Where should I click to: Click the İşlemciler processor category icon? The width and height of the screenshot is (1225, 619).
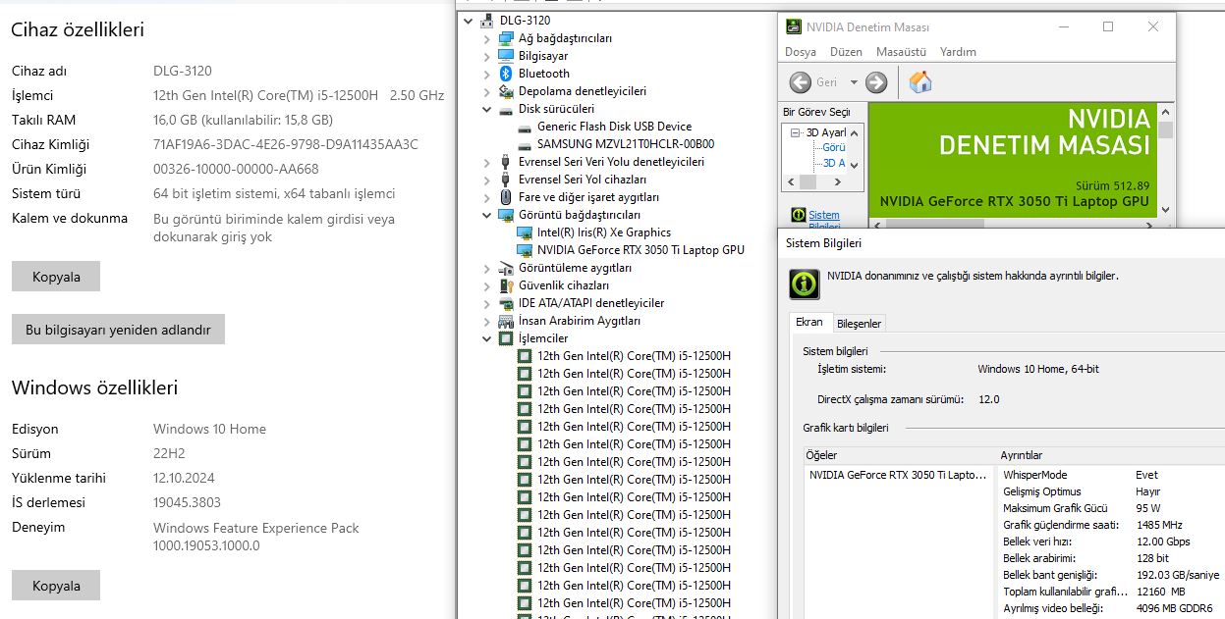pyautogui.click(x=506, y=338)
